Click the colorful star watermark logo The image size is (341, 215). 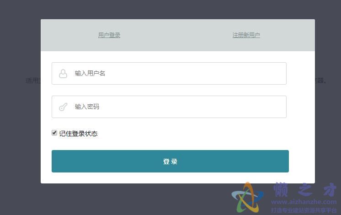(x=248, y=197)
